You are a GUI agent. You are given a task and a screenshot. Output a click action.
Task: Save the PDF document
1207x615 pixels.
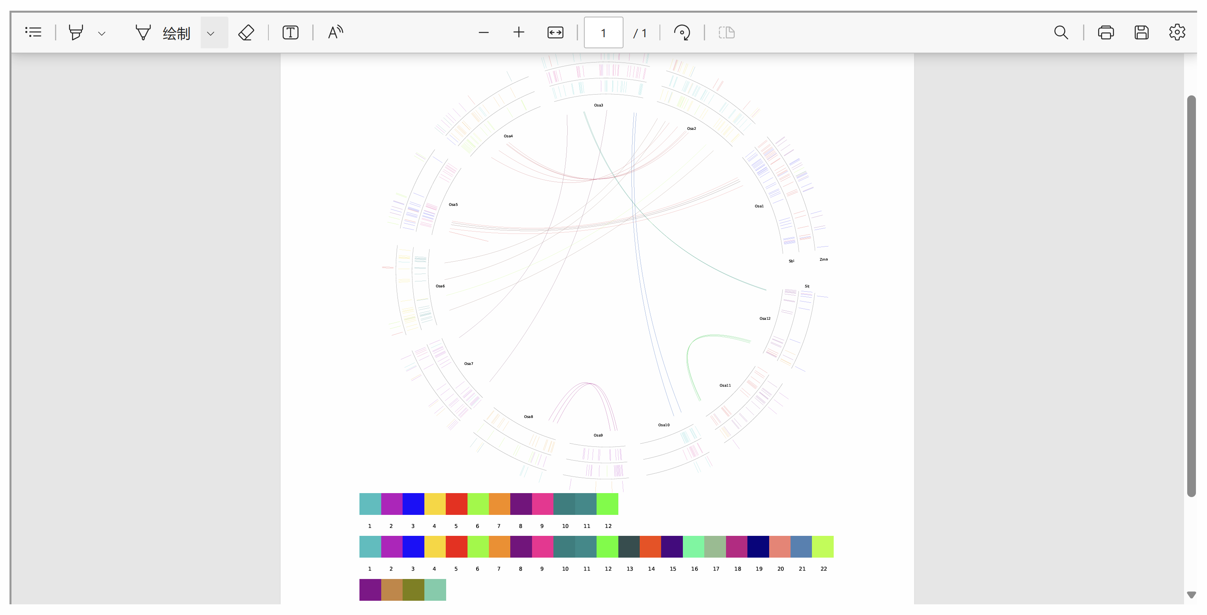coord(1141,32)
